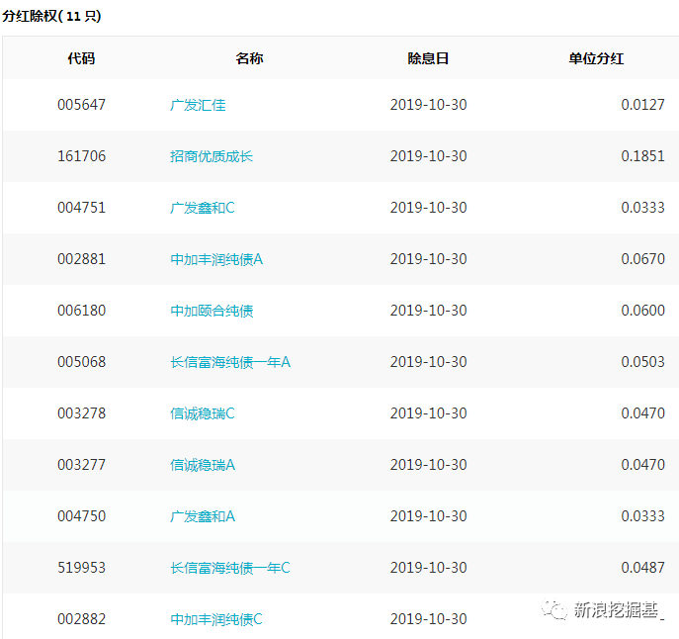
Task: Open the 广发鑫和A fund link
Action: [203, 516]
